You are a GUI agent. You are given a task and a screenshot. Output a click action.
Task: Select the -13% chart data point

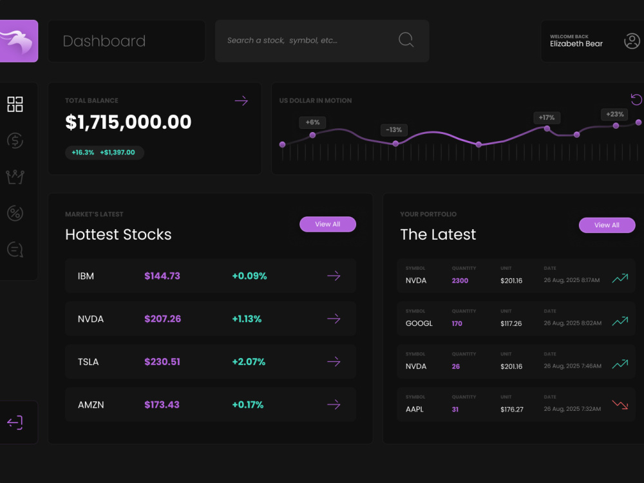(x=395, y=144)
